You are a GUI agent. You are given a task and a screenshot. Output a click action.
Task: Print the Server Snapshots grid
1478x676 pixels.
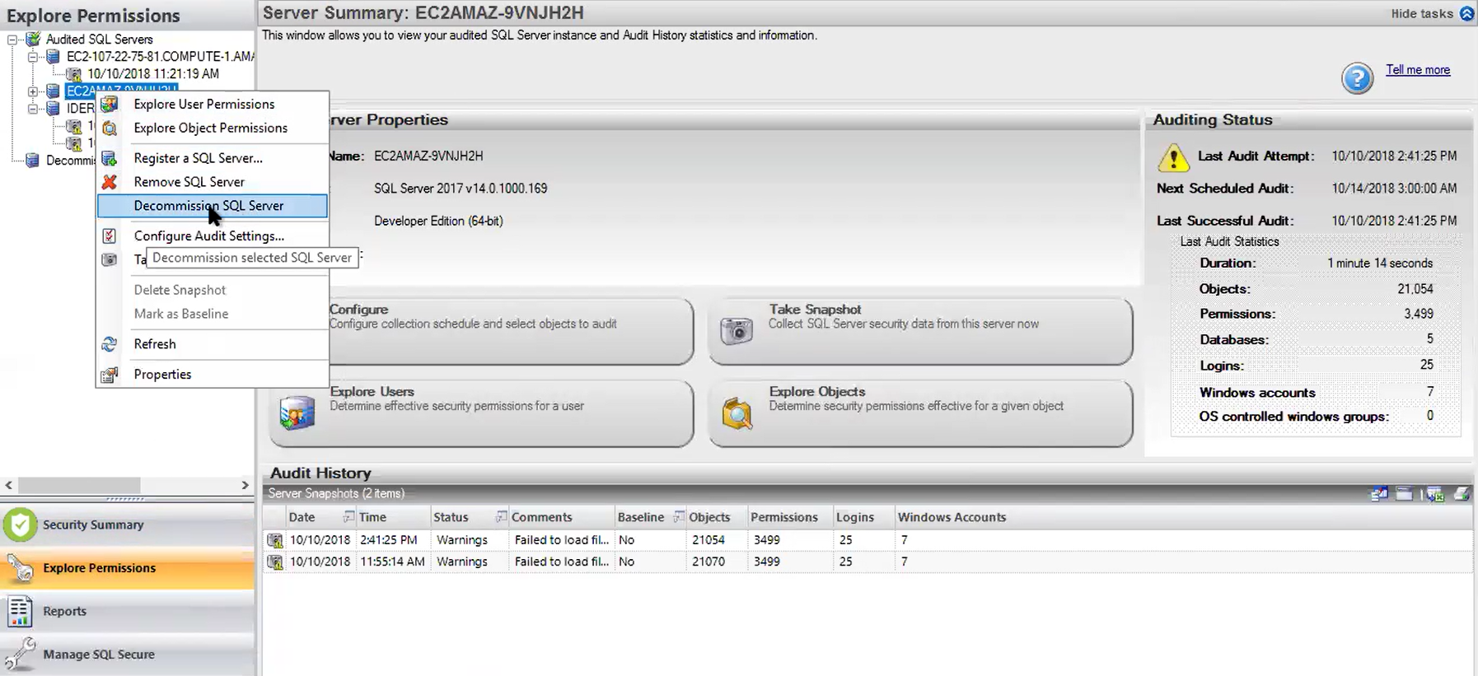1462,494
